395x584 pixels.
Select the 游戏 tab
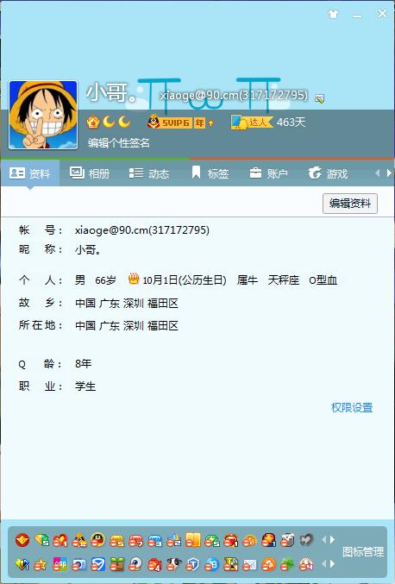click(x=328, y=173)
